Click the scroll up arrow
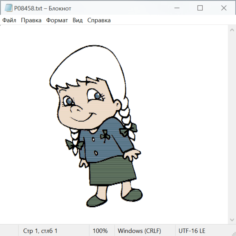The width and height of the screenshot is (236, 236). [x=232, y=30]
